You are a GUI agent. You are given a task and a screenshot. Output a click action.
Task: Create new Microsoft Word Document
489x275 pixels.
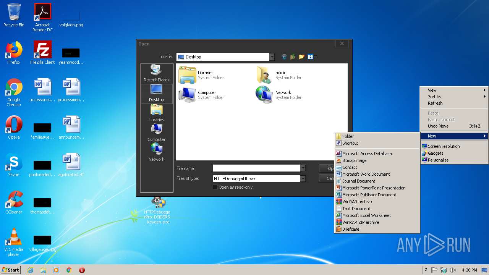pyautogui.click(x=377, y=174)
